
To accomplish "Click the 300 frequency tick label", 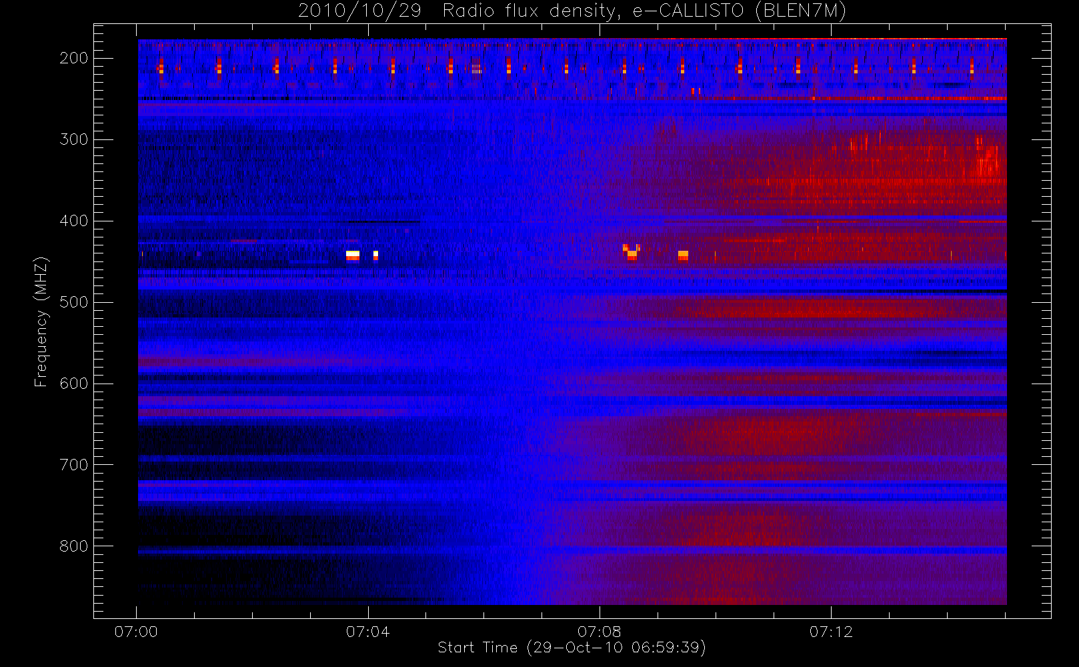I will (x=73, y=139).
